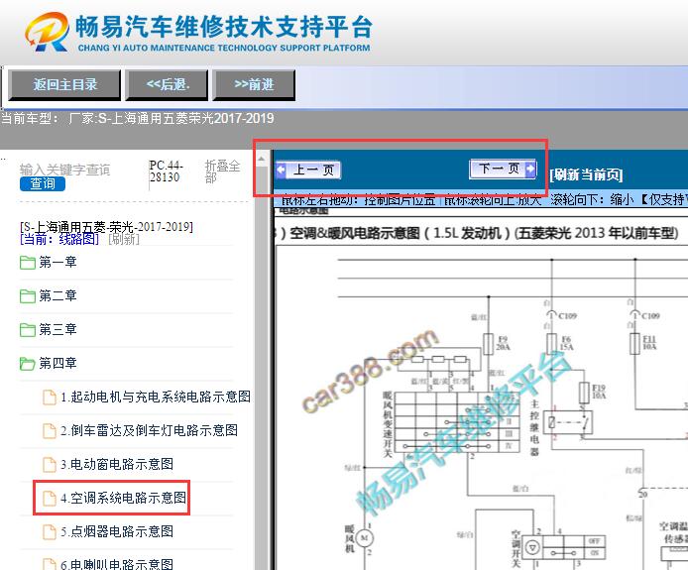Go to next page with 下一页

[503, 169]
